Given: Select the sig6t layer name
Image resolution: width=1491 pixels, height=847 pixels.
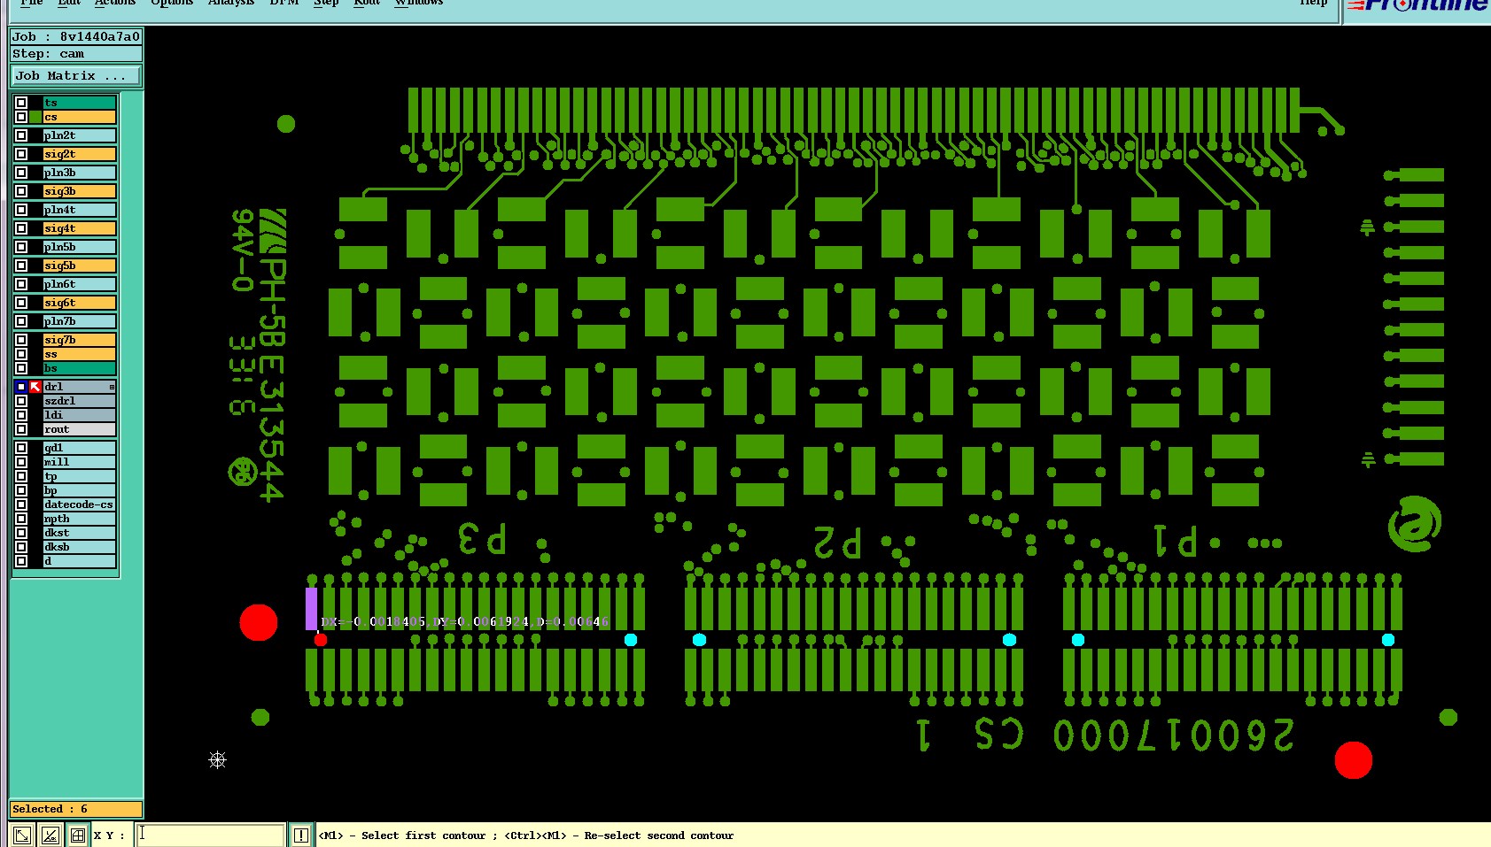Looking at the screenshot, I should coord(80,303).
